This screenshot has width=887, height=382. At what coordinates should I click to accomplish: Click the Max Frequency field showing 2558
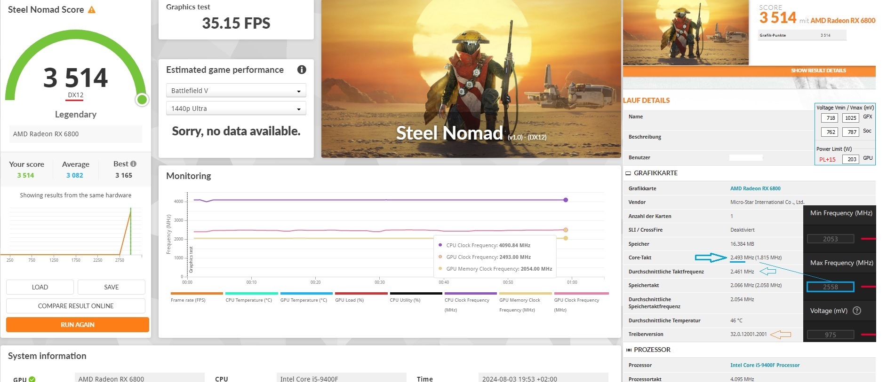point(831,287)
